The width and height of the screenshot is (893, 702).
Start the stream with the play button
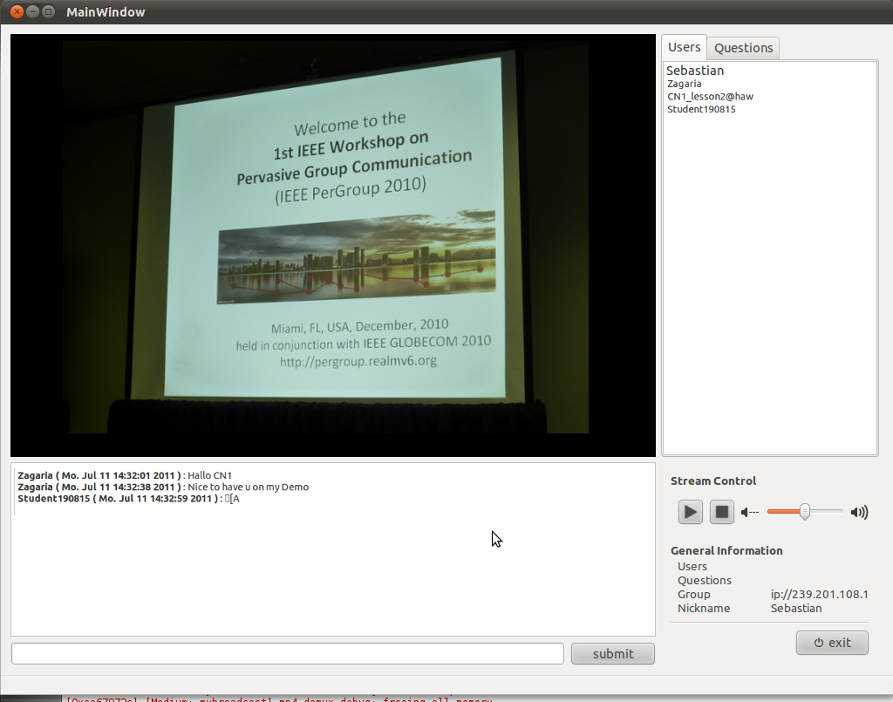[691, 512]
